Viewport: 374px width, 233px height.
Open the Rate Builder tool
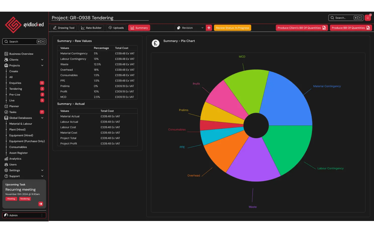click(83, 28)
